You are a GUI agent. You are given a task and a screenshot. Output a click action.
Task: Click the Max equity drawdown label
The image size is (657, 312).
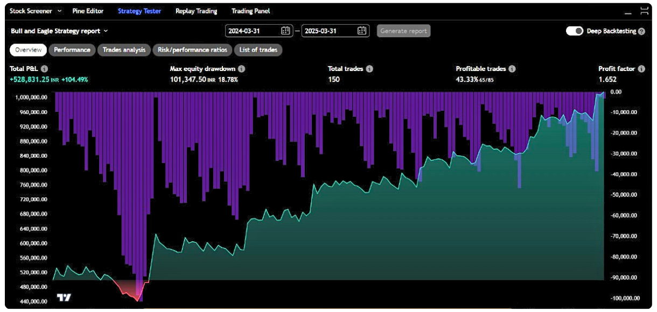click(x=203, y=69)
